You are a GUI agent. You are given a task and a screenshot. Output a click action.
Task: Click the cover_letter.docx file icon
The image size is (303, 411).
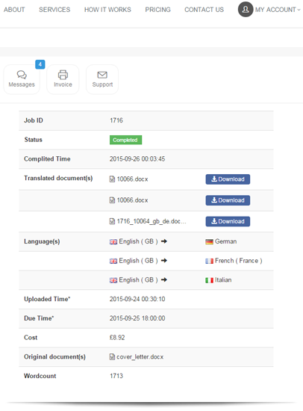(x=112, y=356)
